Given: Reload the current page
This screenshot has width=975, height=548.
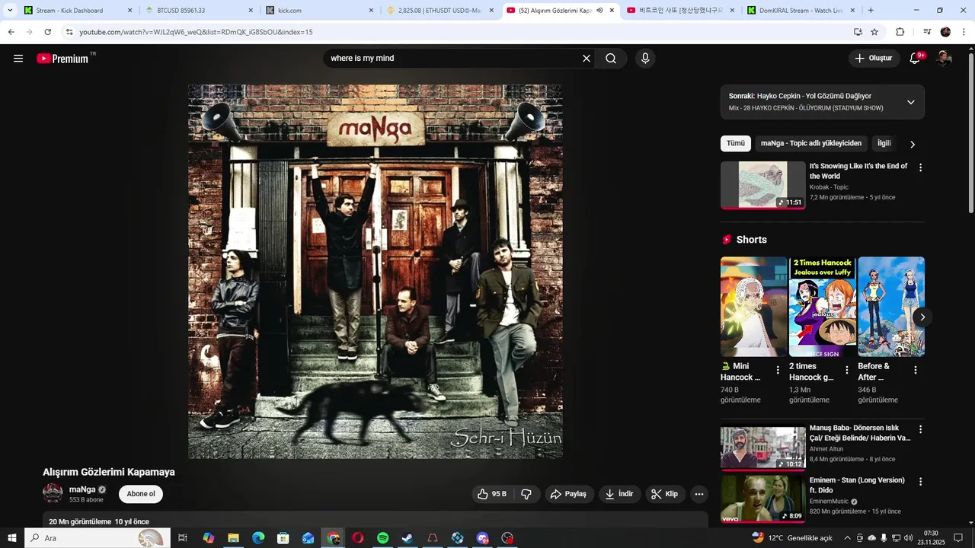Looking at the screenshot, I should pos(48,32).
